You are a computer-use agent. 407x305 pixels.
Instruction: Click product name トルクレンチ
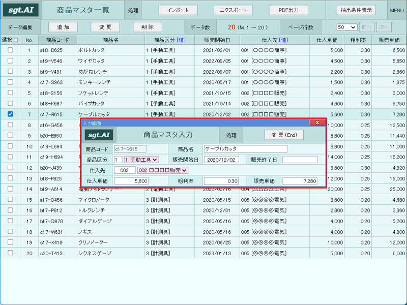point(91,210)
